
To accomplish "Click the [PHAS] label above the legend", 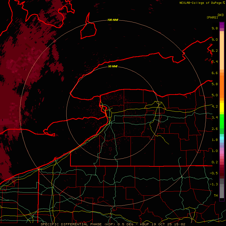I will click(212, 17).
